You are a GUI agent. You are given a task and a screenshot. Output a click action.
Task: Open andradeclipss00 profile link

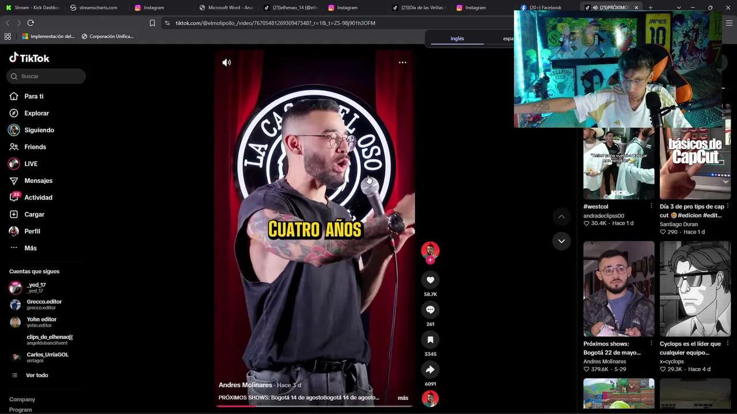[x=603, y=216]
